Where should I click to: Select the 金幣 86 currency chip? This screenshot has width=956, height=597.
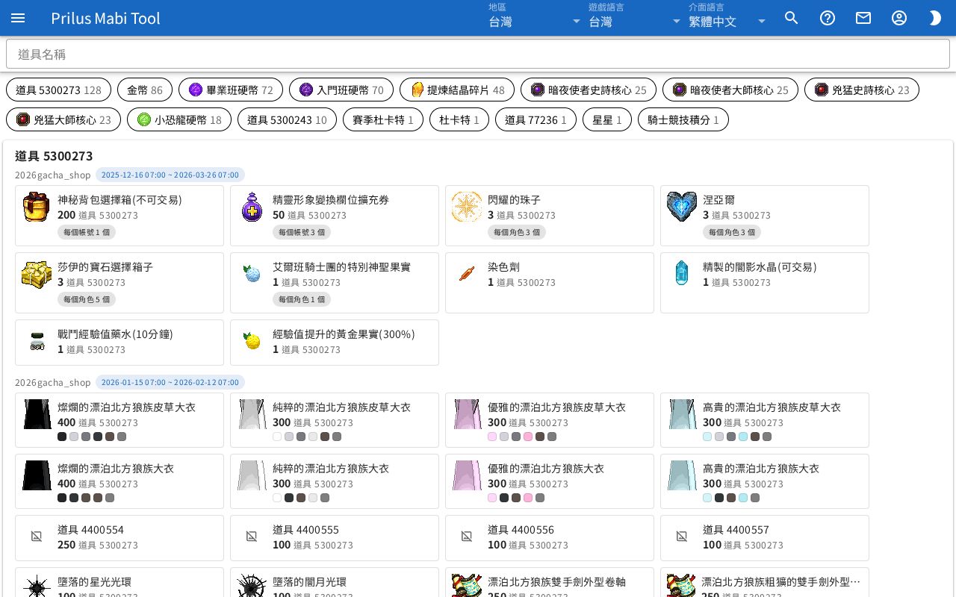[144, 90]
